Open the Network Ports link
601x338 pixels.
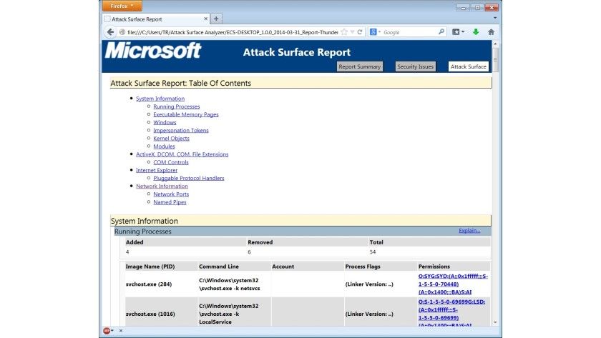pos(171,194)
